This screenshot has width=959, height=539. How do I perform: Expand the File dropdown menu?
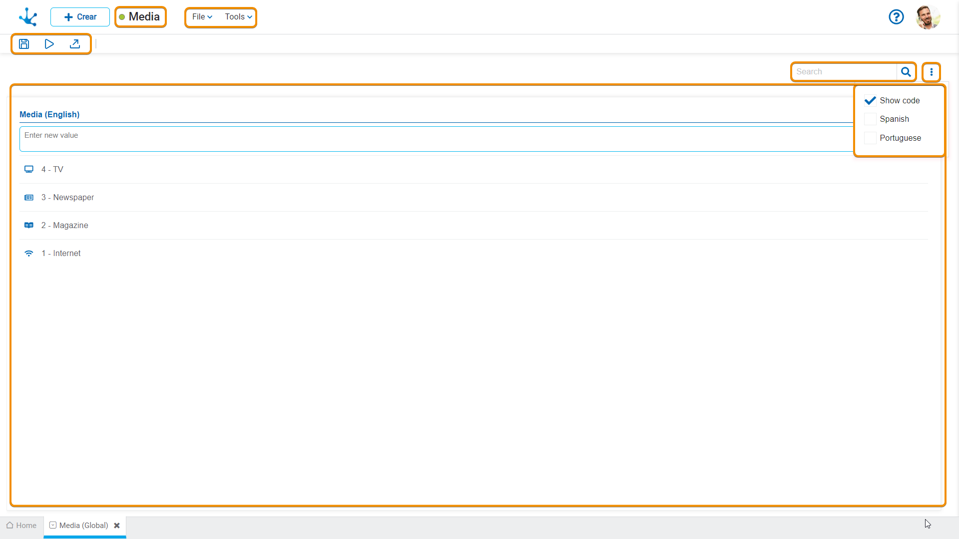[200, 16]
